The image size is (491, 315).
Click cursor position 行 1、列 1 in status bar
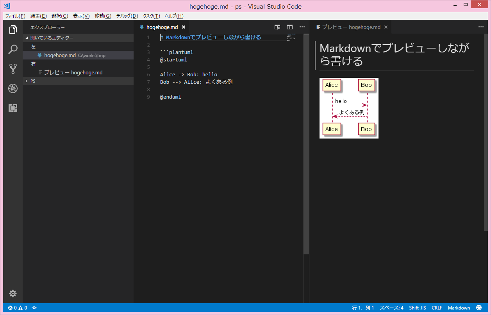pos(363,308)
